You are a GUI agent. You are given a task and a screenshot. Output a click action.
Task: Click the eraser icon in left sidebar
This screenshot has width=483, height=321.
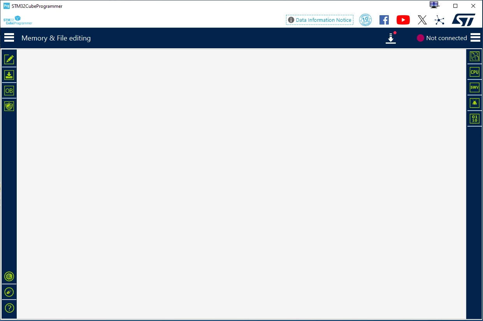click(x=9, y=292)
